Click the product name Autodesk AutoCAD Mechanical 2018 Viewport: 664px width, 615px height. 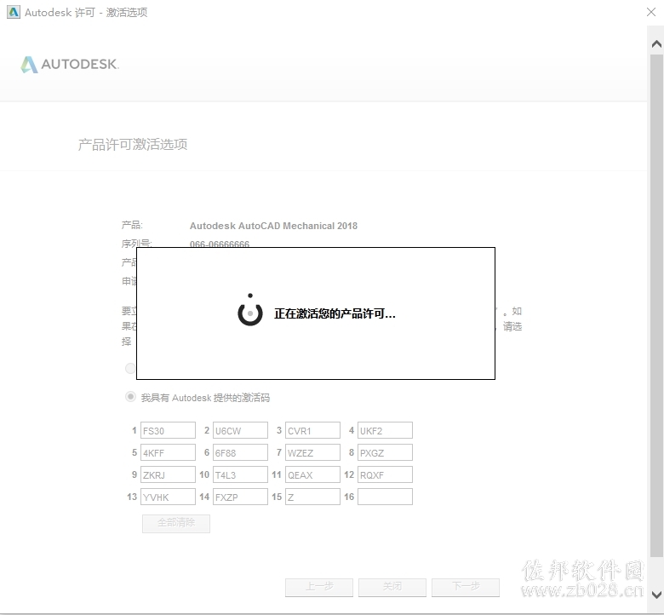(273, 226)
